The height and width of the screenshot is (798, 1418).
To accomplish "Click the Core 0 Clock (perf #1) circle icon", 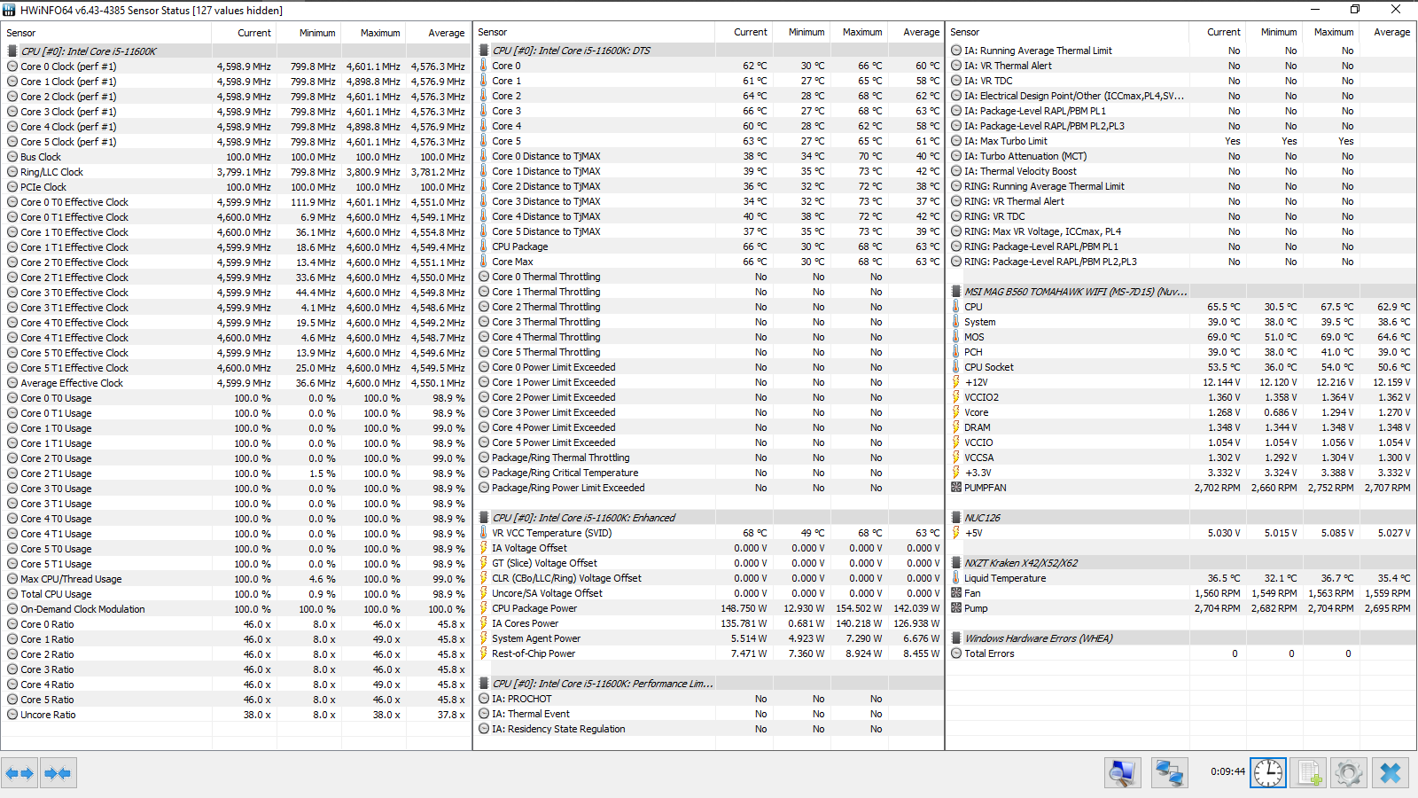I will (x=12, y=66).
